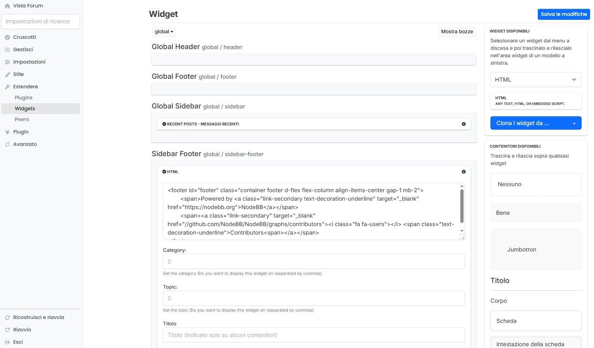Click Esci to log out
Screen dimensions: 594x348
pos(18,342)
